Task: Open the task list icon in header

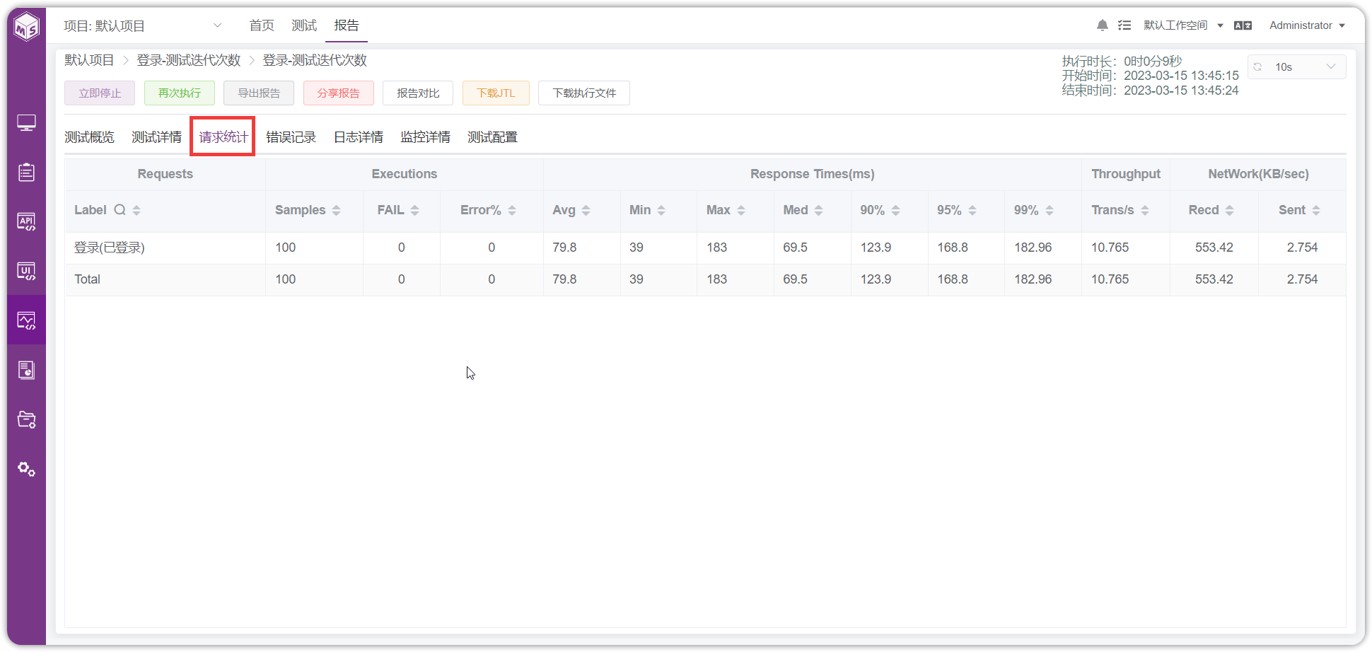Action: pyautogui.click(x=1124, y=25)
